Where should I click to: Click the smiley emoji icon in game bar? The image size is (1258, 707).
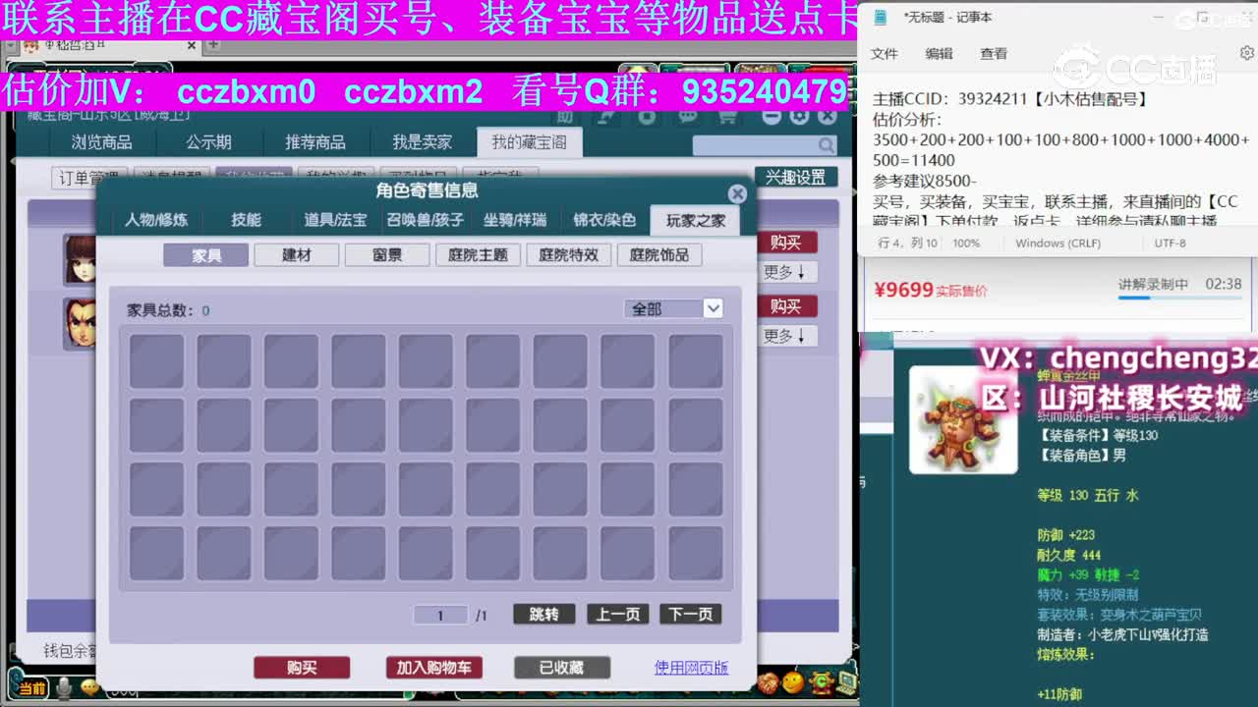[793, 681]
